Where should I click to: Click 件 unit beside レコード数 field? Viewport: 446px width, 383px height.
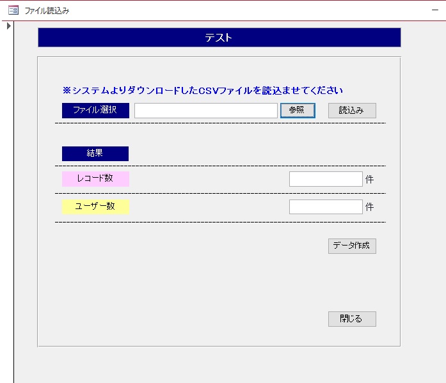coord(369,180)
